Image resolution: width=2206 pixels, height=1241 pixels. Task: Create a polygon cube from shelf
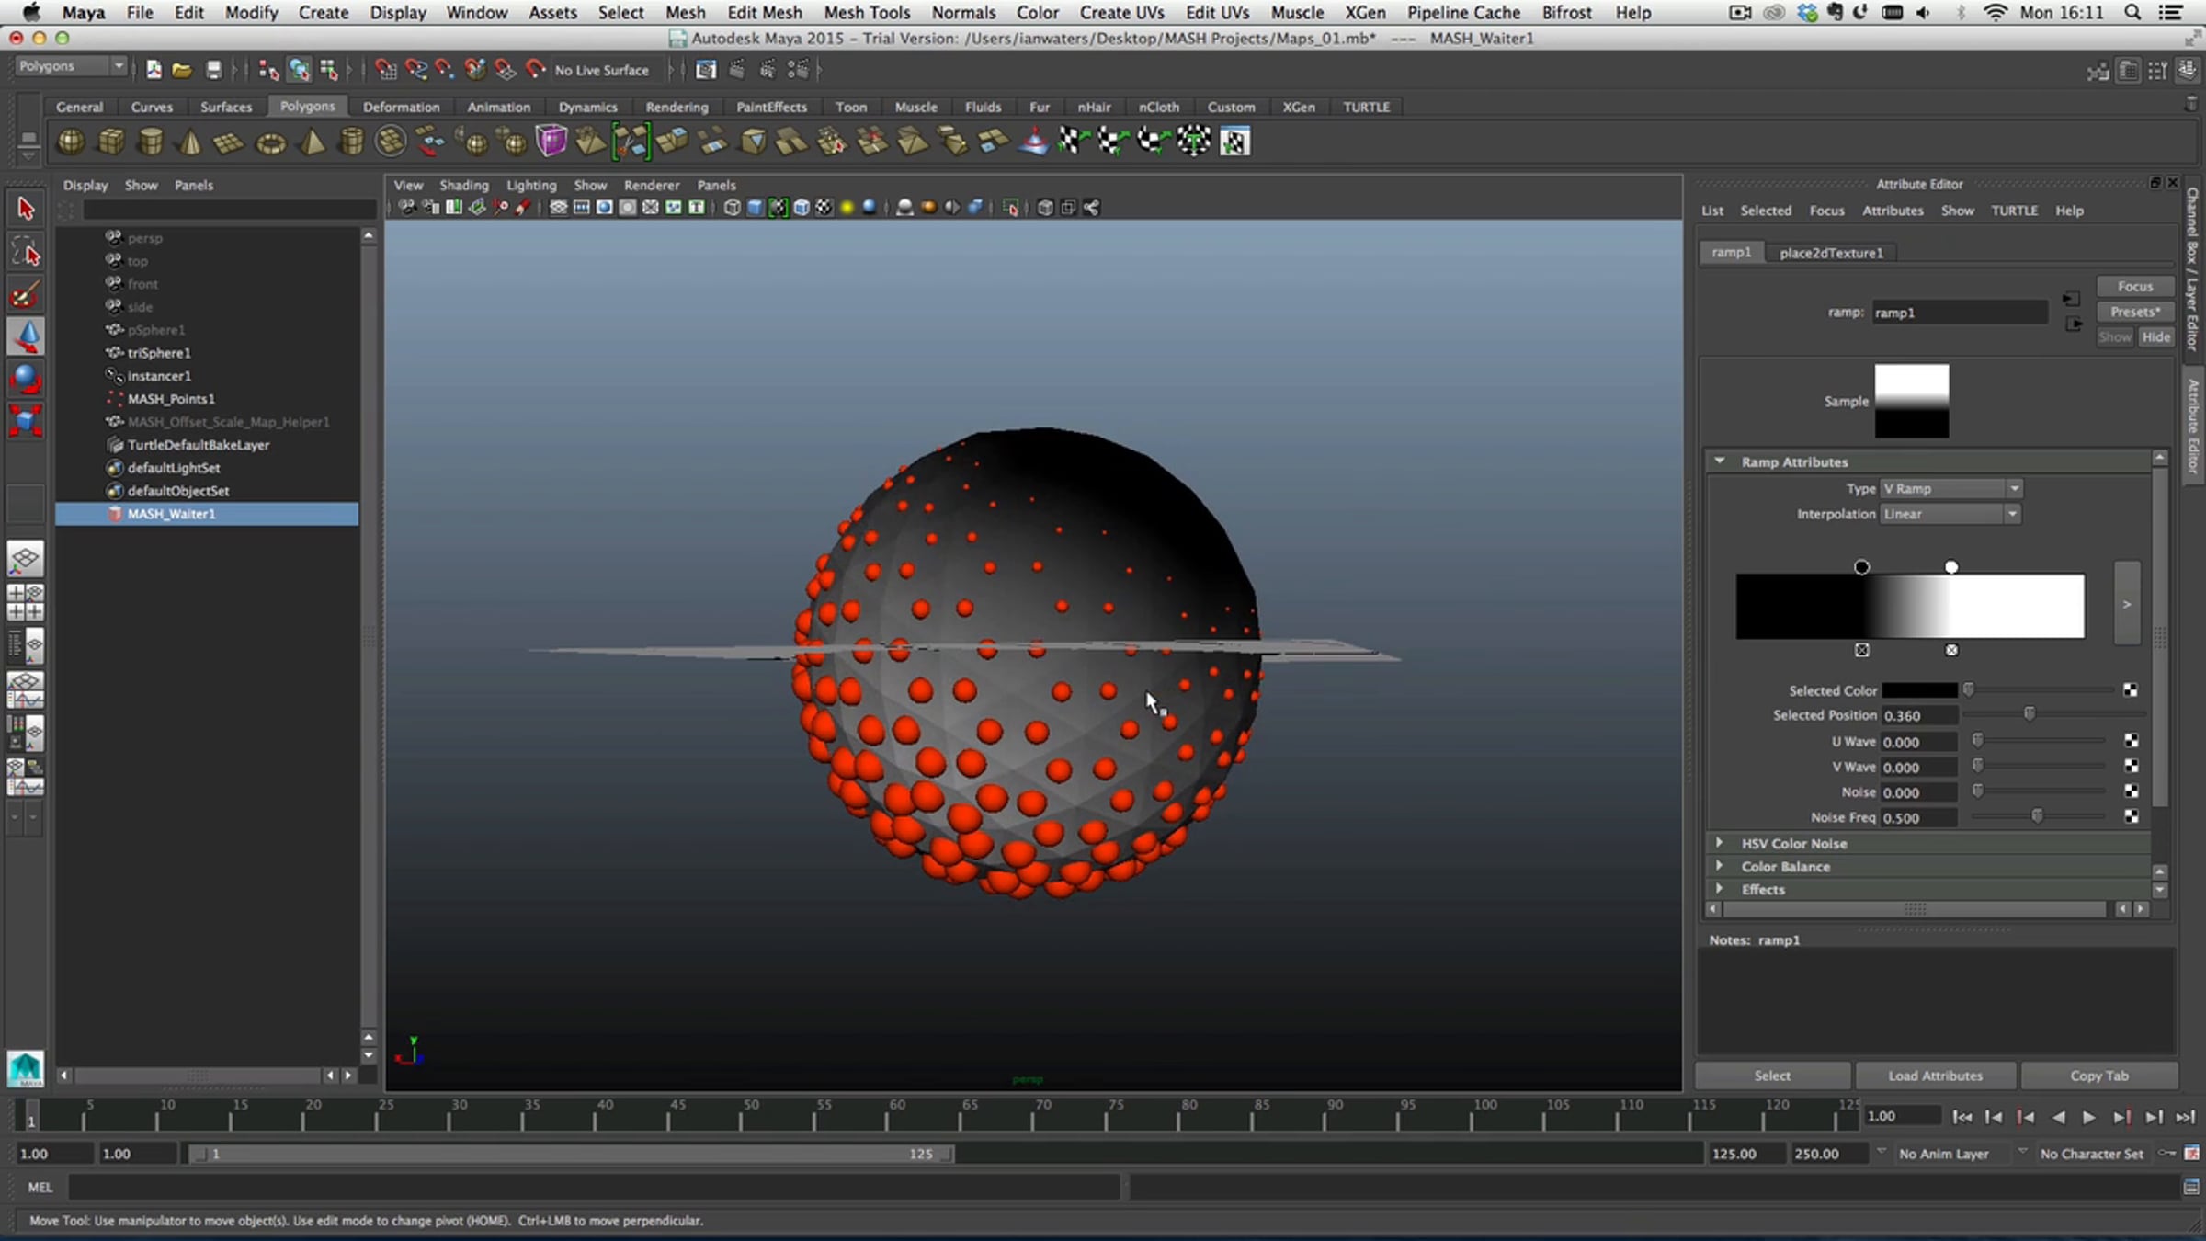coord(111,142)
